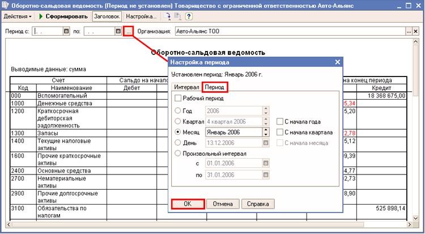Screen dimensions: 425x234
Task: Enable the Рабочий период checkbox
Action: point(180,99)
